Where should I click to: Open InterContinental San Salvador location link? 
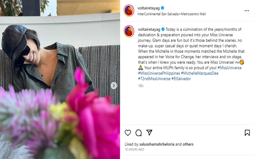pyautogui.click(x=172, y=14)
